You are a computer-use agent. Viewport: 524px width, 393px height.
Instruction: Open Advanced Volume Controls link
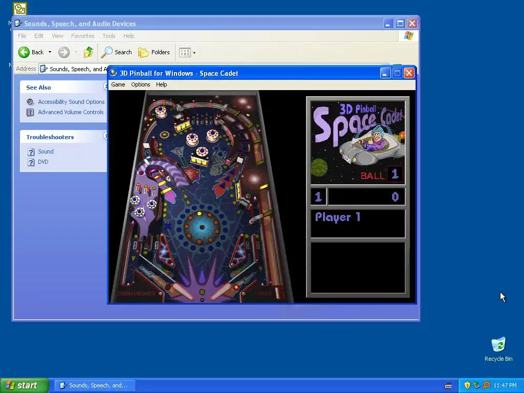coord(71,112)
